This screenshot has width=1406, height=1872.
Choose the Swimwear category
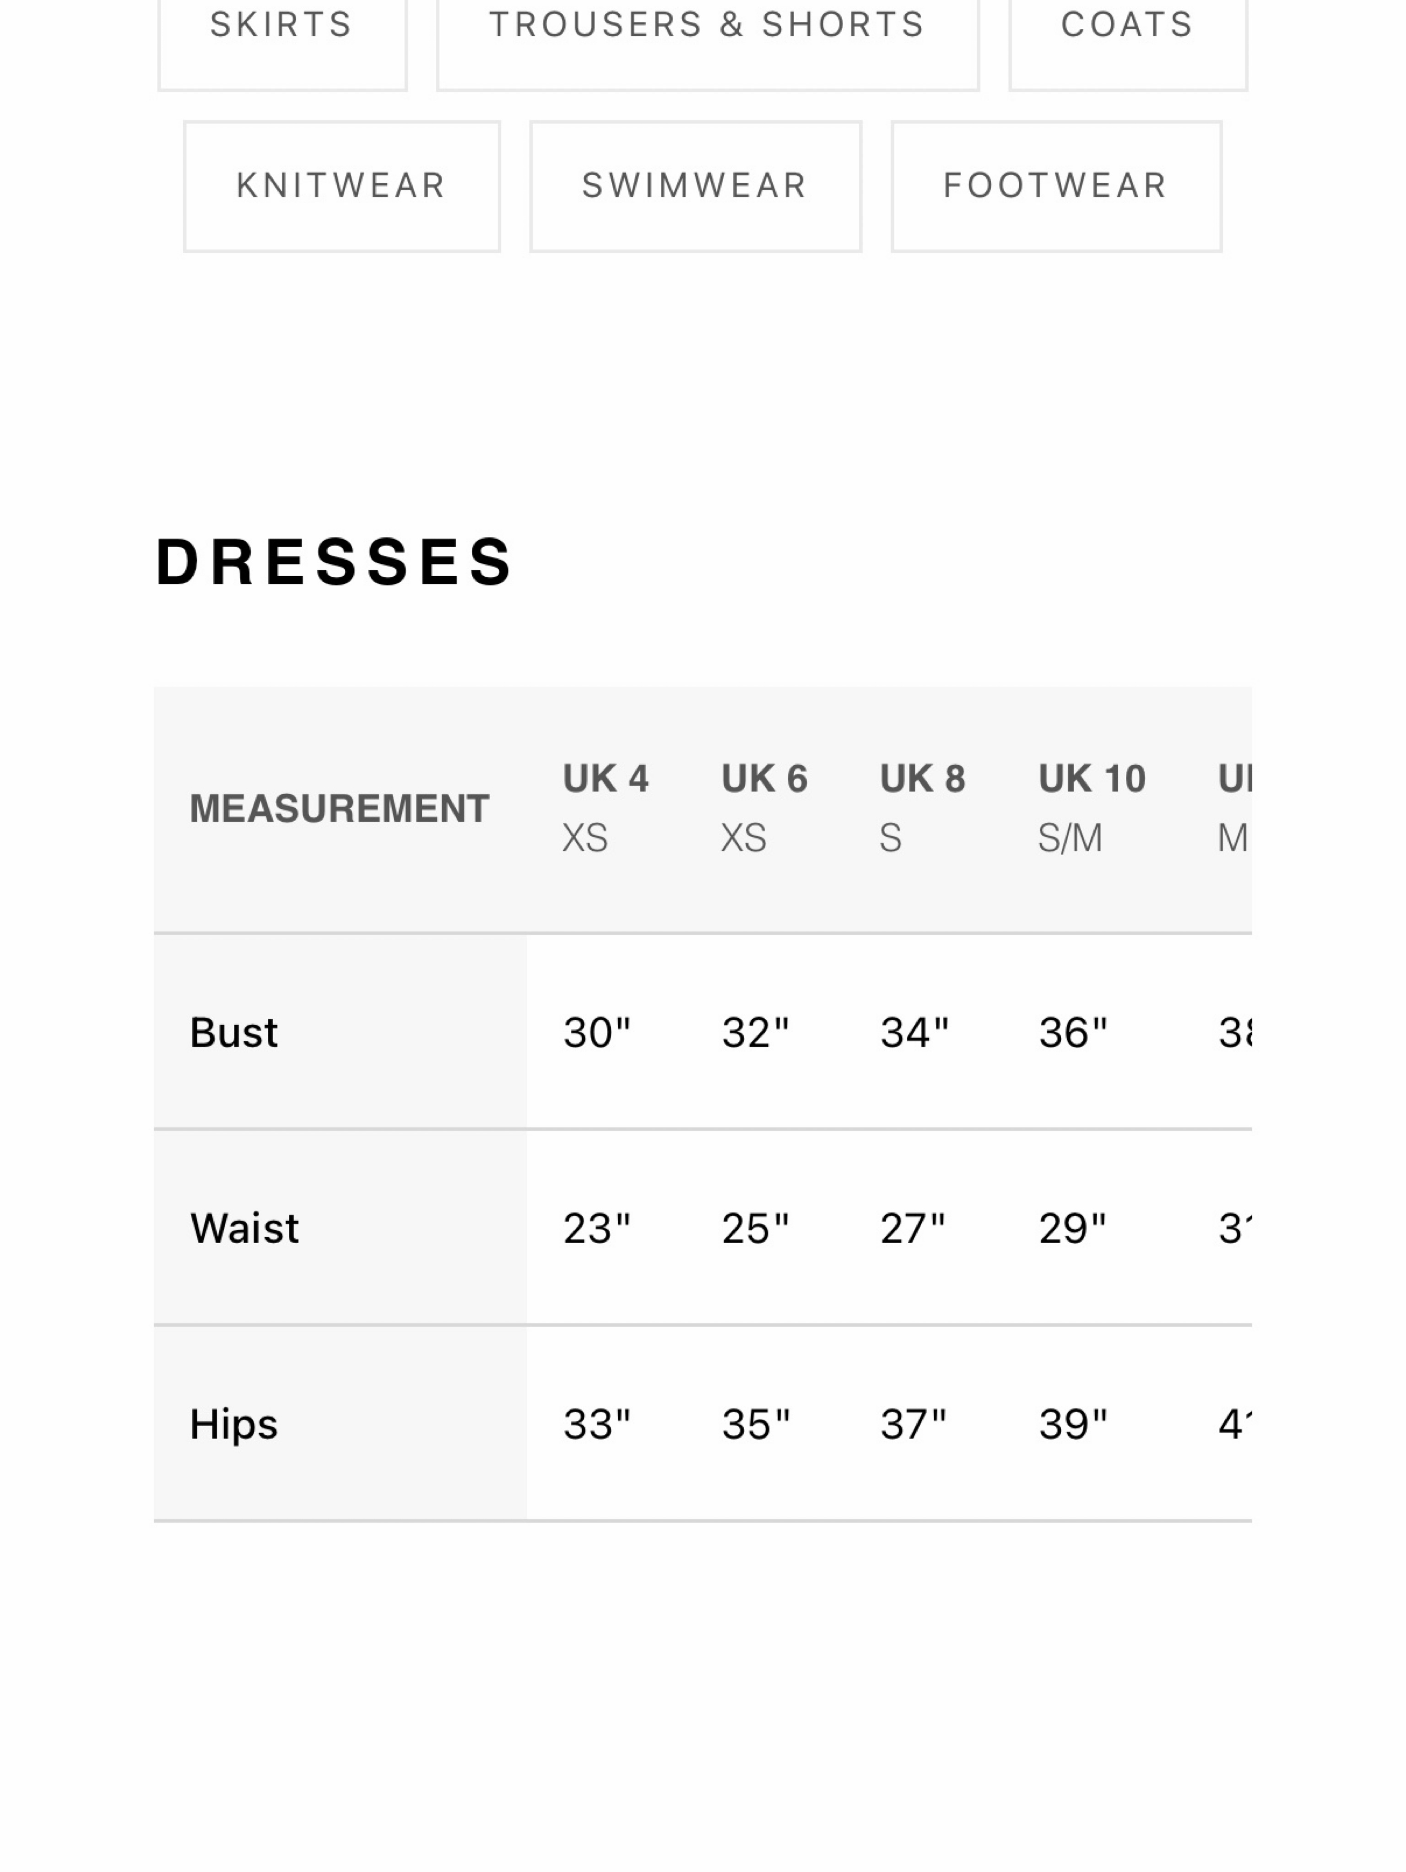[695, 186]
